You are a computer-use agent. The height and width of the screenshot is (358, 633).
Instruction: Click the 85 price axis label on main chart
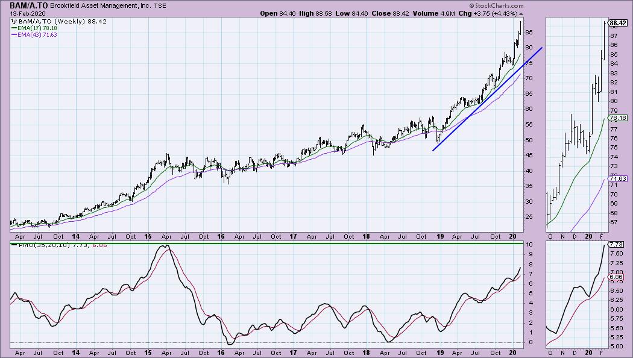[x=529, y=32]
